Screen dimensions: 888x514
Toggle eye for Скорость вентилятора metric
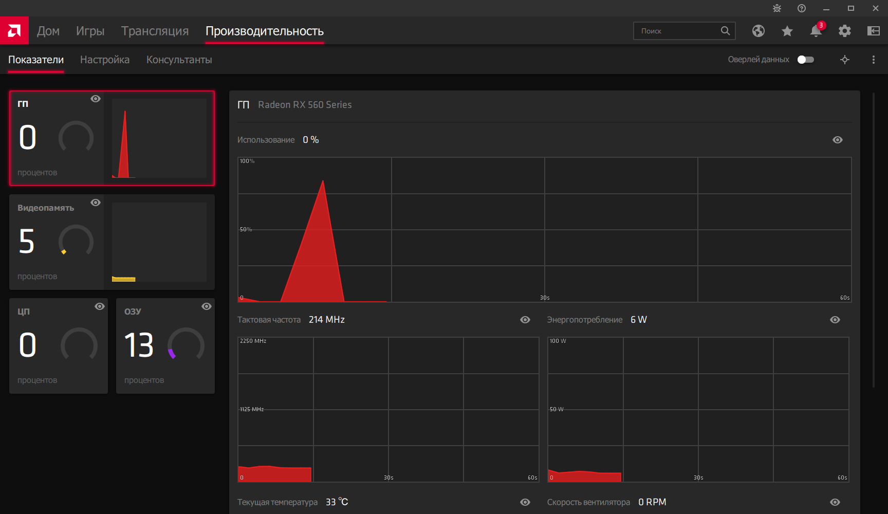(835, 502)
